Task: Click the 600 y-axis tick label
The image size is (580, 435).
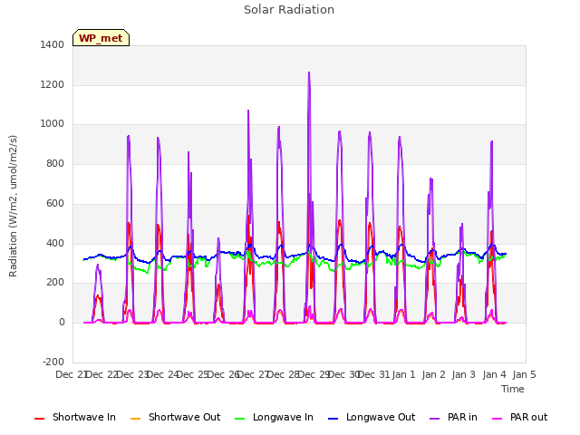Action: coord(55,203)
